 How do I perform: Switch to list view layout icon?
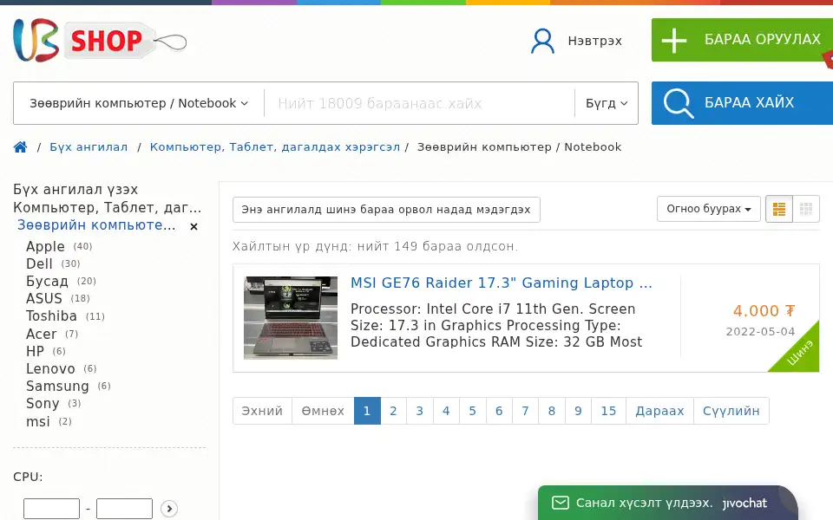point(779,209)
